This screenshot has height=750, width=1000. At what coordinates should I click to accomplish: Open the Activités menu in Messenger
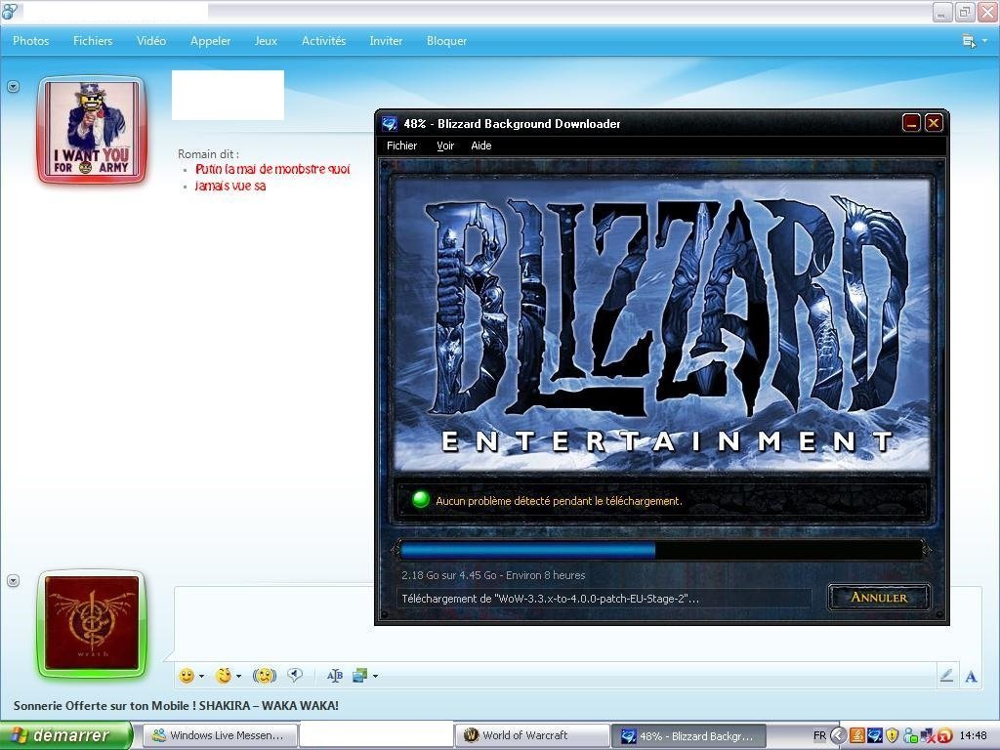[323, 41]
